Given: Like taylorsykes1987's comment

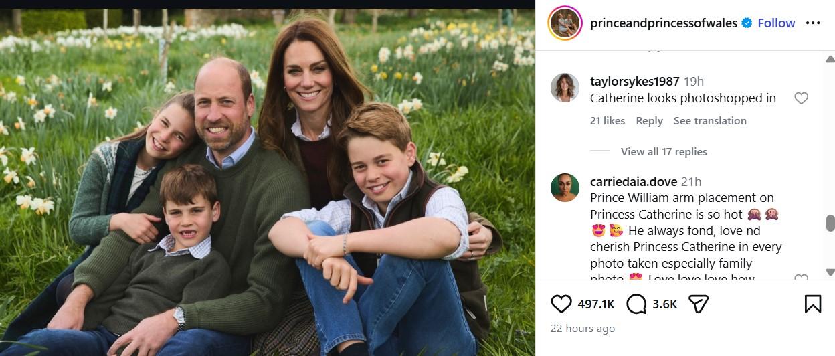Looking at the screenshot, I should (x=801, y=98).
